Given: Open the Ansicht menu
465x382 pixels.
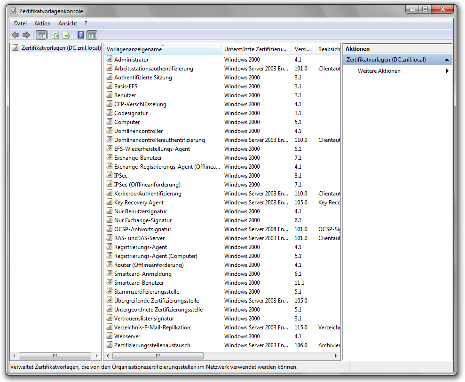Looking at the screenshot, I should pos(68,23).
